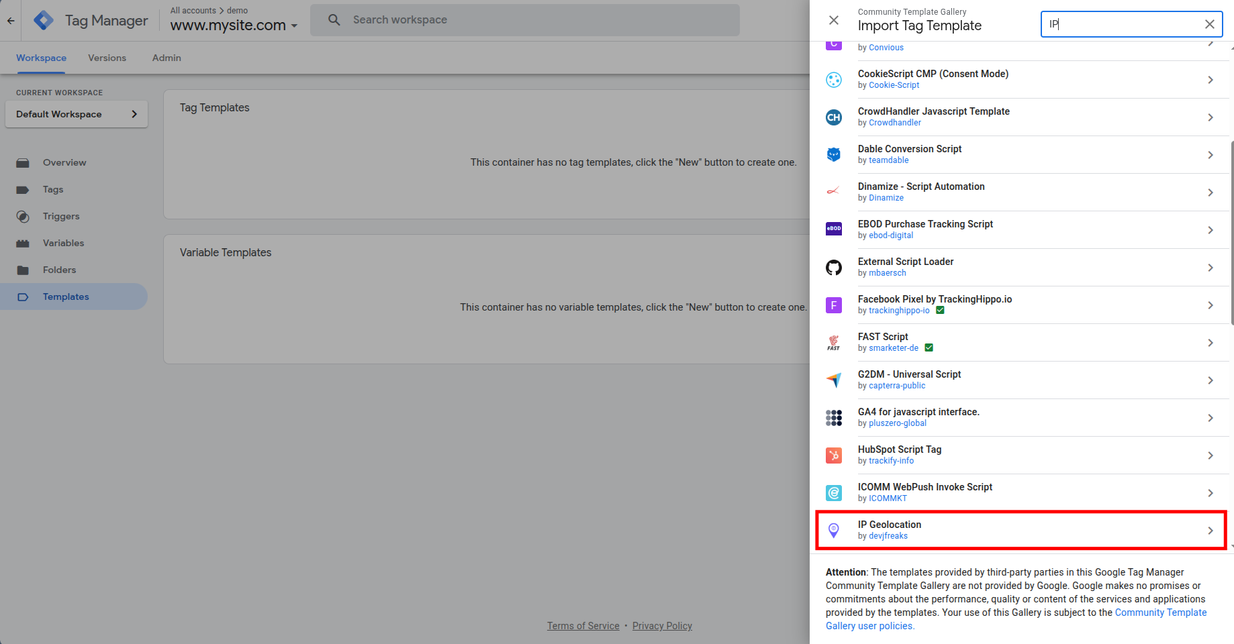Click the verified badge next to smarketer-de
1234x644 pixels.
[929, 347]
